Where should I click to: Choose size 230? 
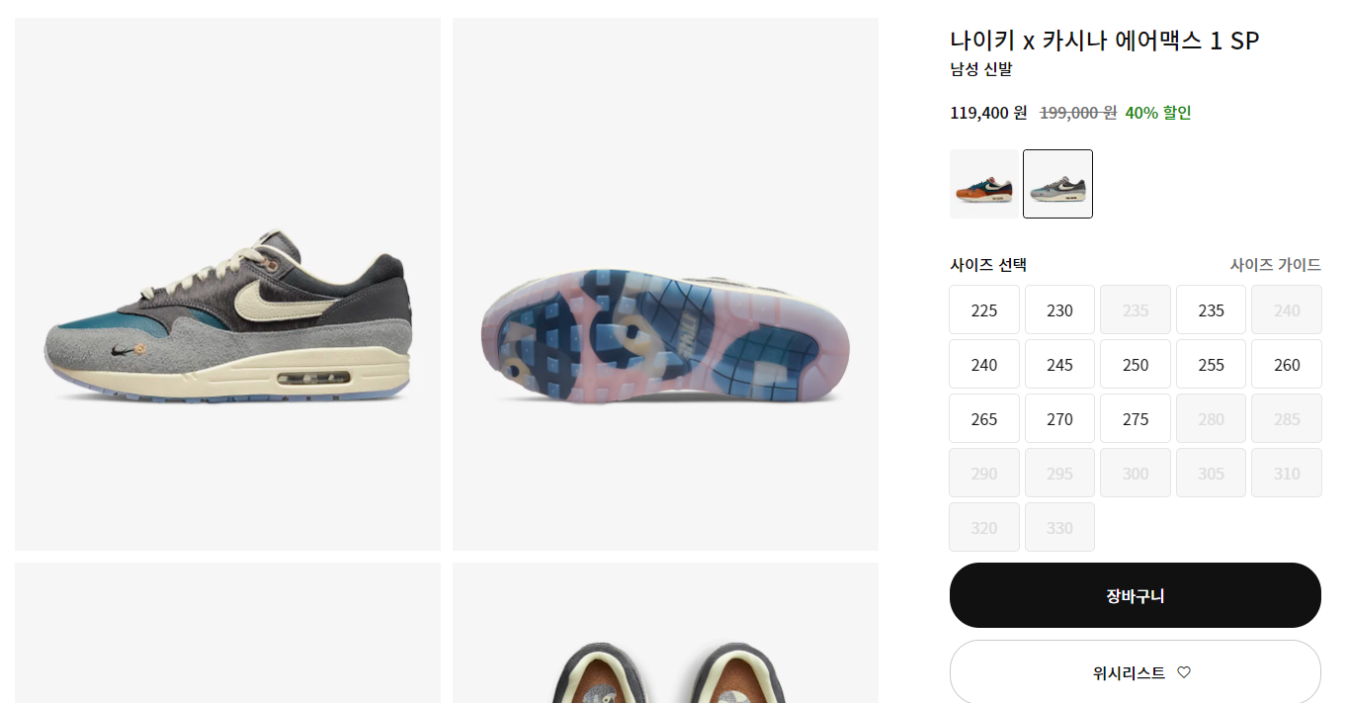(1059, 310)
